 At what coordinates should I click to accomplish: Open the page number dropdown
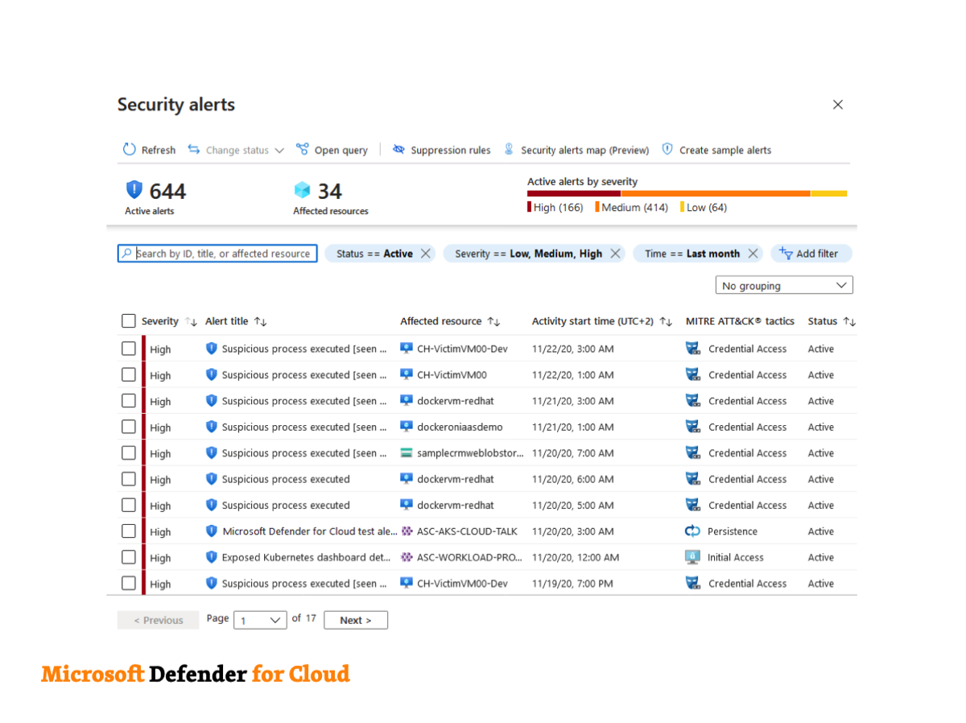click(x=260, y=620)
